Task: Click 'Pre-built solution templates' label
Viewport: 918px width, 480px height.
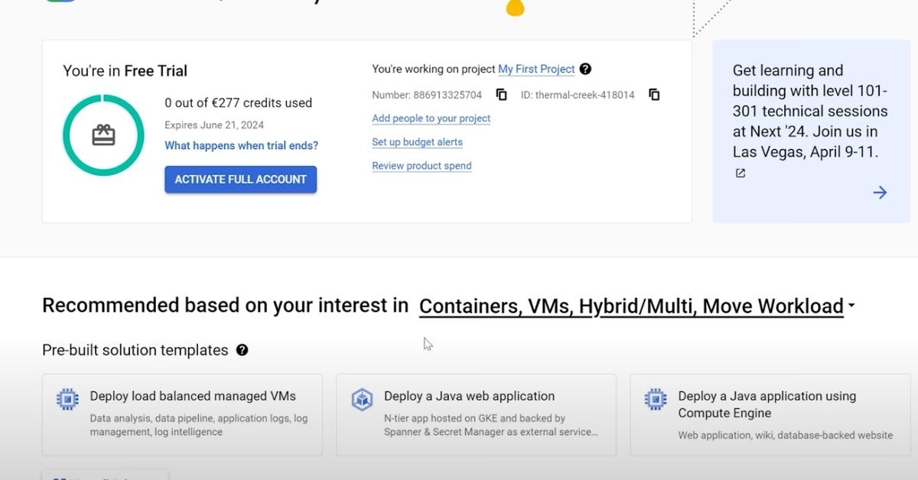Action: coord(135,350)
